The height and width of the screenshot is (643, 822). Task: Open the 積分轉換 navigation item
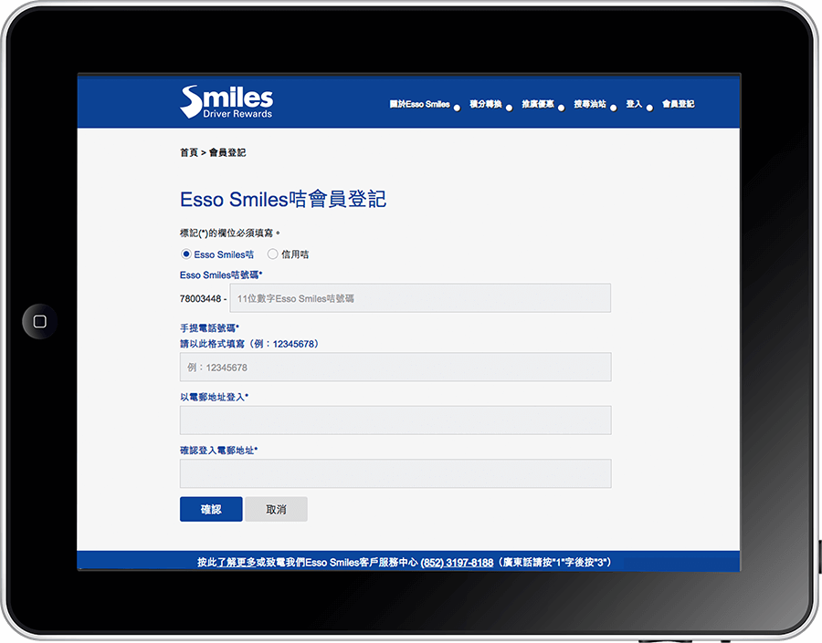(x=486, y=104)
